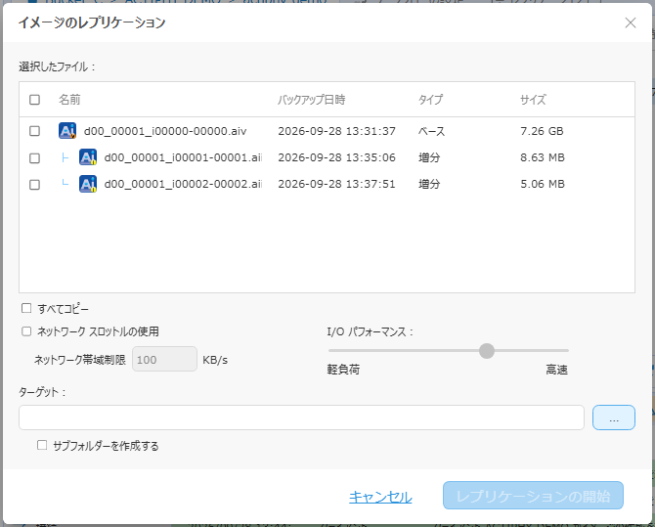The width and height of the screenshot is (655, 527).
Task: Sort by the サイズ column header
Action: point(533,100)
